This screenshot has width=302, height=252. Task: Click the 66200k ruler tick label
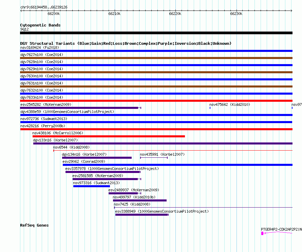(x=54, y=14)
